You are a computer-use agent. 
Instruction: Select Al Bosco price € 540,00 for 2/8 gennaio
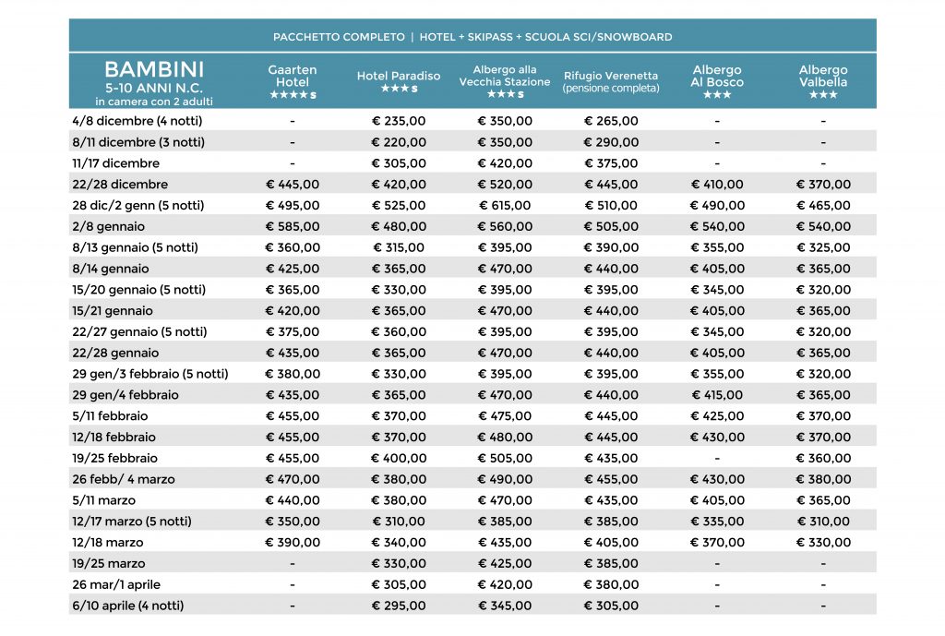717,227
